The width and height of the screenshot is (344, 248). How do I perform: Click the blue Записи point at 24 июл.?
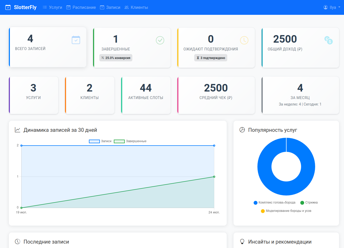(x=214, y=146)
